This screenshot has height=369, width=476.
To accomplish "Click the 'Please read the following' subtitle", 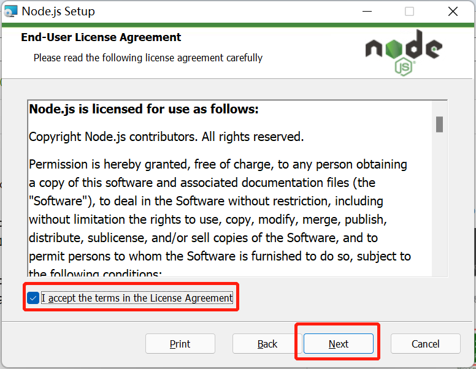I will [x=148, y=58].
